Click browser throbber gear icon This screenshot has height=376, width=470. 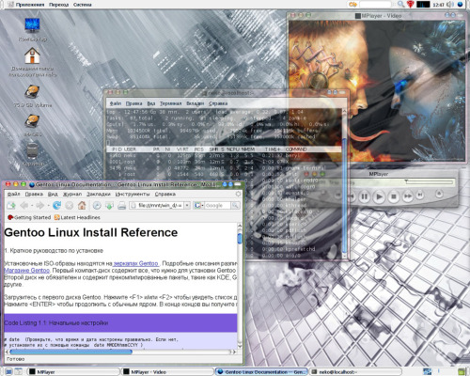238,194
